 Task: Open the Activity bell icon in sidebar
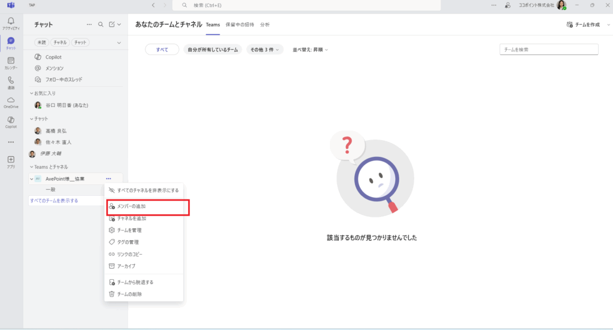click(11, 22)
